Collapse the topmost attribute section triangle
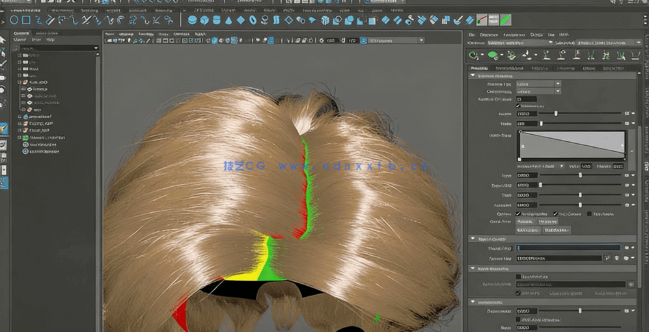 (x=473, y=76)
